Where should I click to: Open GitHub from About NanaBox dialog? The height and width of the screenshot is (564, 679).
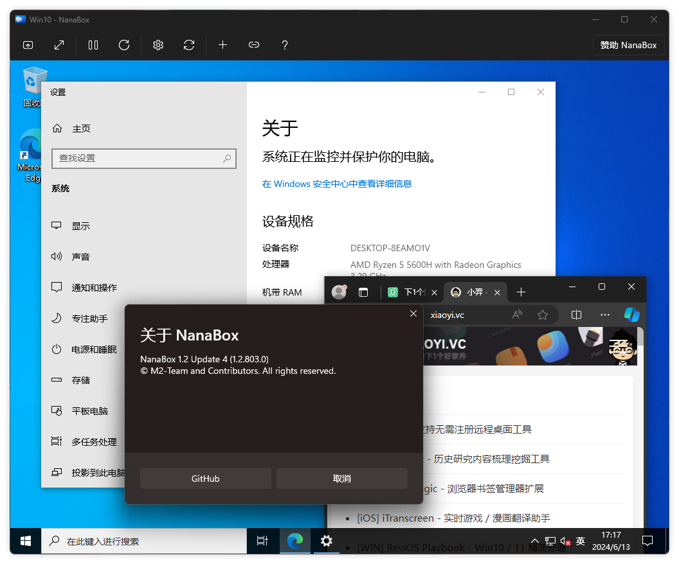coord(205,479)
